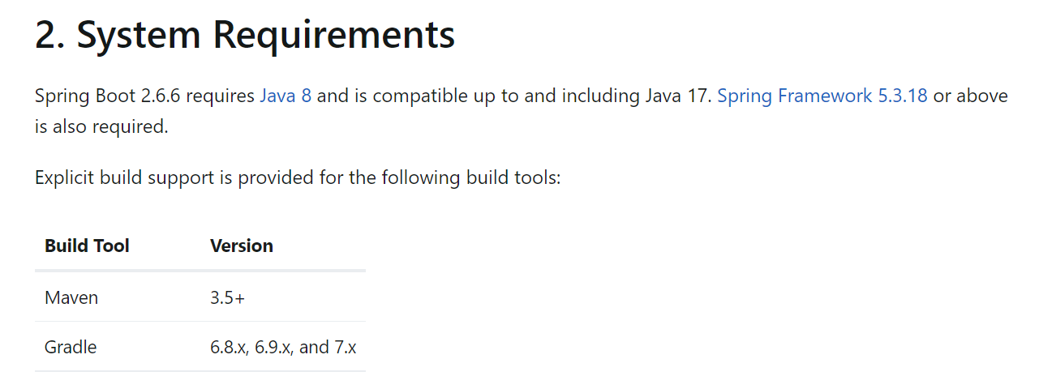Click the "or above" text

pos(970,96)
